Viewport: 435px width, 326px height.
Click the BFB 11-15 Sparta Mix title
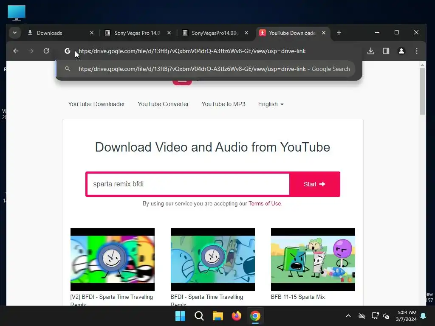[x=298, y=297]
